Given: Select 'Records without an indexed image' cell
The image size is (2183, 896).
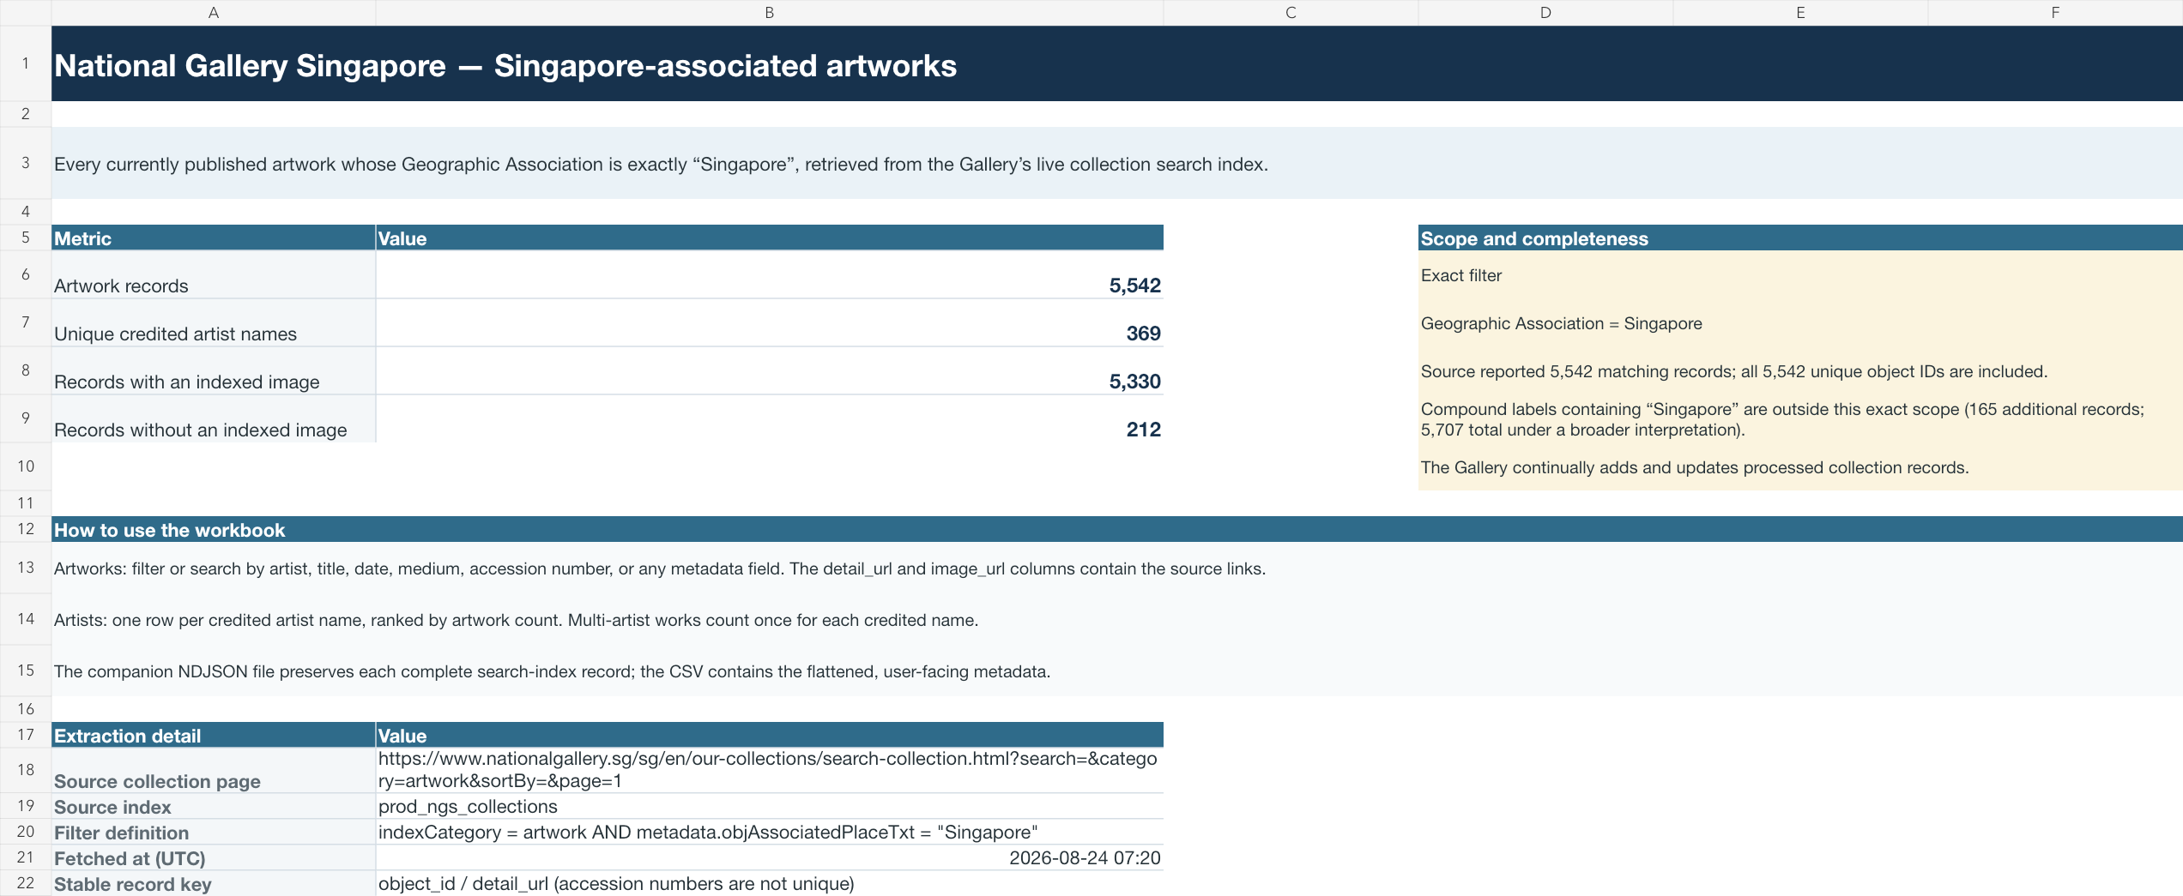Looking at the screenshot, I should click(x=214, y=418).
